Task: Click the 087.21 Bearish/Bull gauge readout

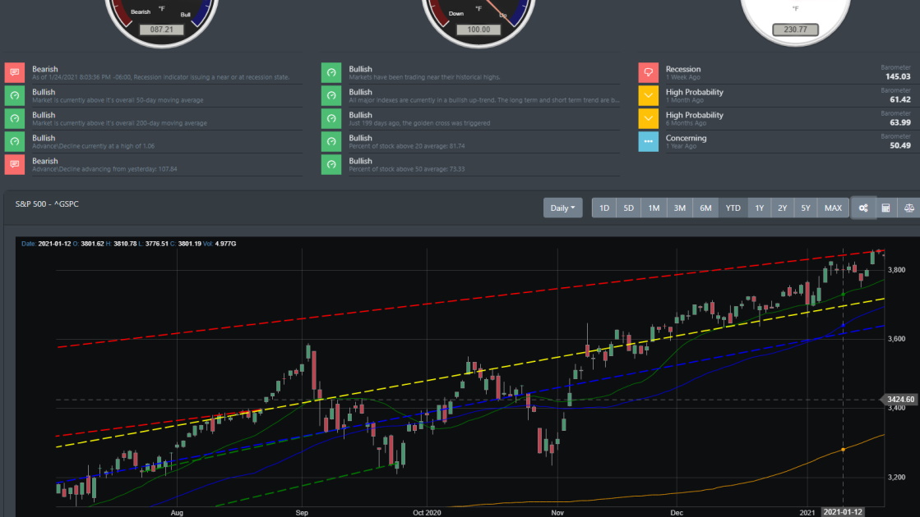Action: click(161, 30)
